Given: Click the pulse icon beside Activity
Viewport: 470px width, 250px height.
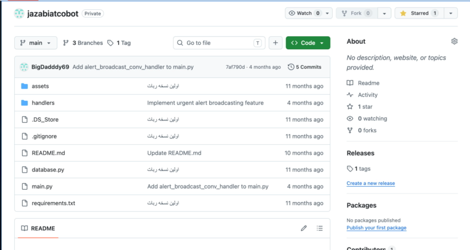Looking at the screenshot, I should coord(350,95).
